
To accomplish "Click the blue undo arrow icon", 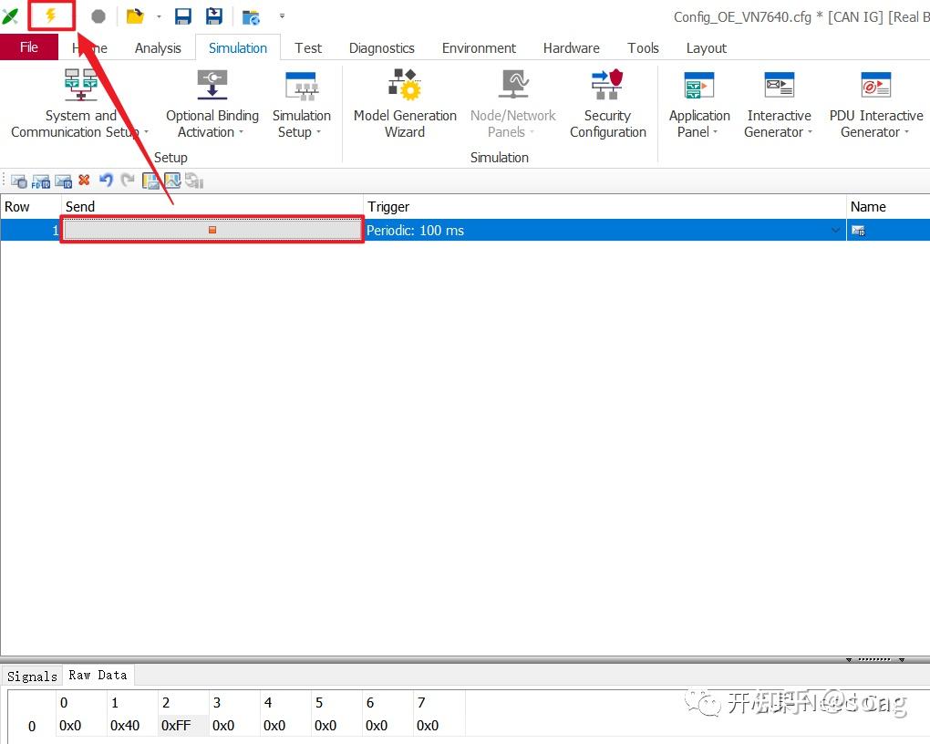I will click(x=106, y=180).
